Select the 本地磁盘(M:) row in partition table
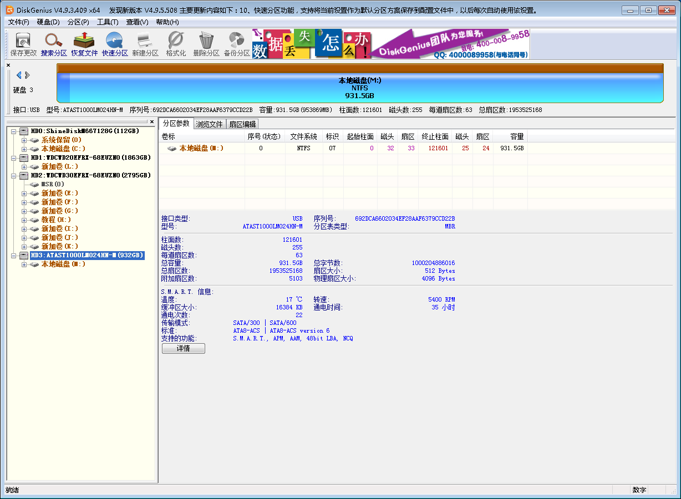Screen dimensions: 681x499 (x=343, y=149)
